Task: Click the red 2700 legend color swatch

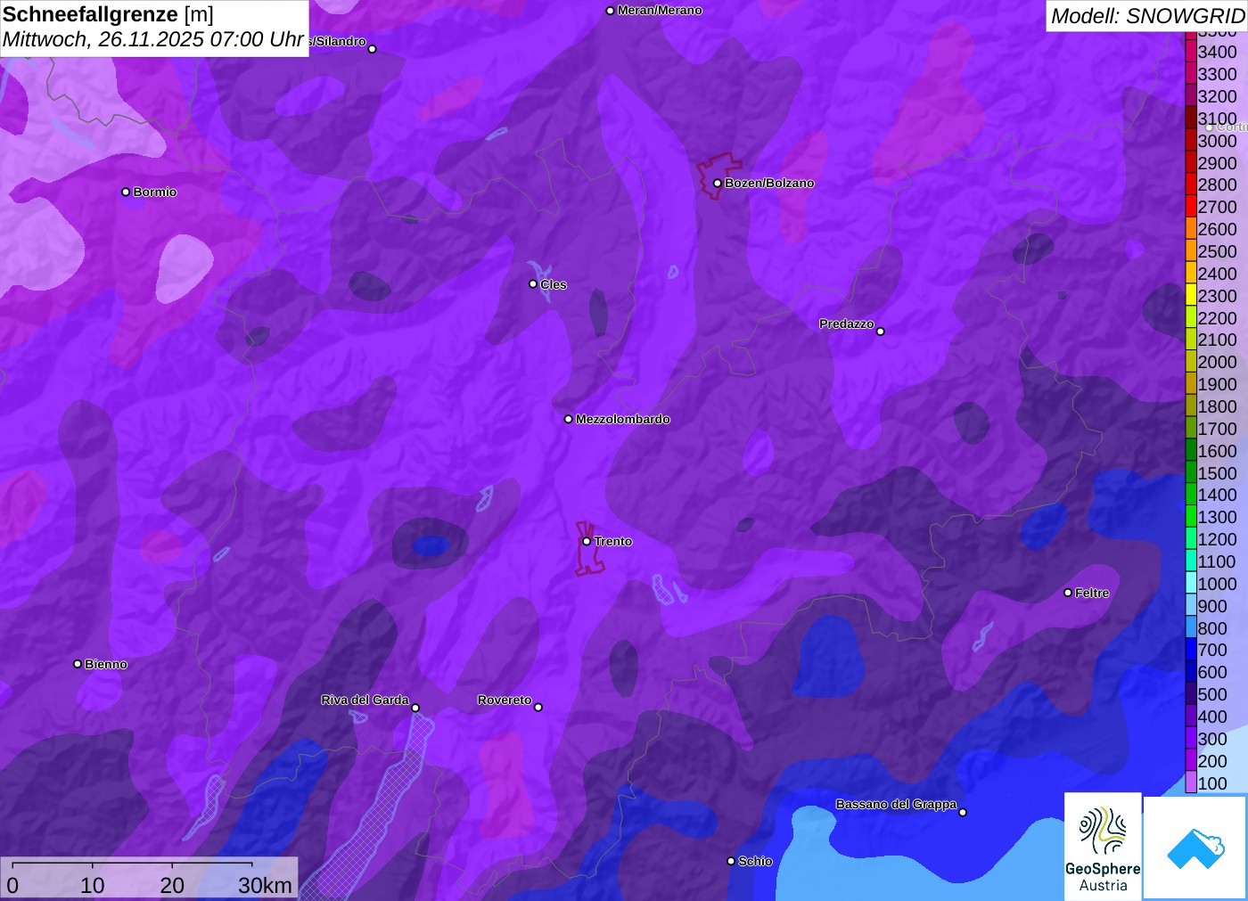Action: pos(1191,207)
